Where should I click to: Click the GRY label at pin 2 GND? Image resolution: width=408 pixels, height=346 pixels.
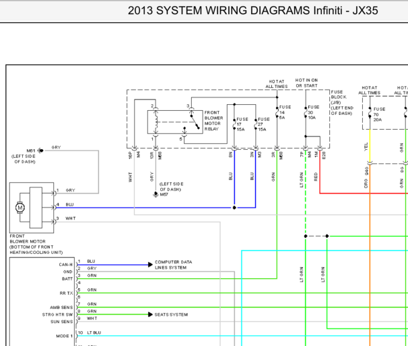(x=92, y=268)
